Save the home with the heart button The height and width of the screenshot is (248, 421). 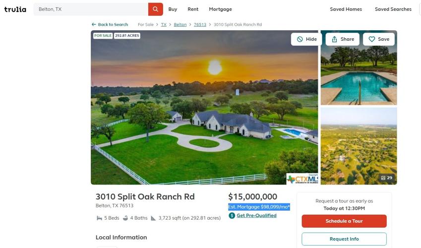pyautogui.click(x=379, y=39)
